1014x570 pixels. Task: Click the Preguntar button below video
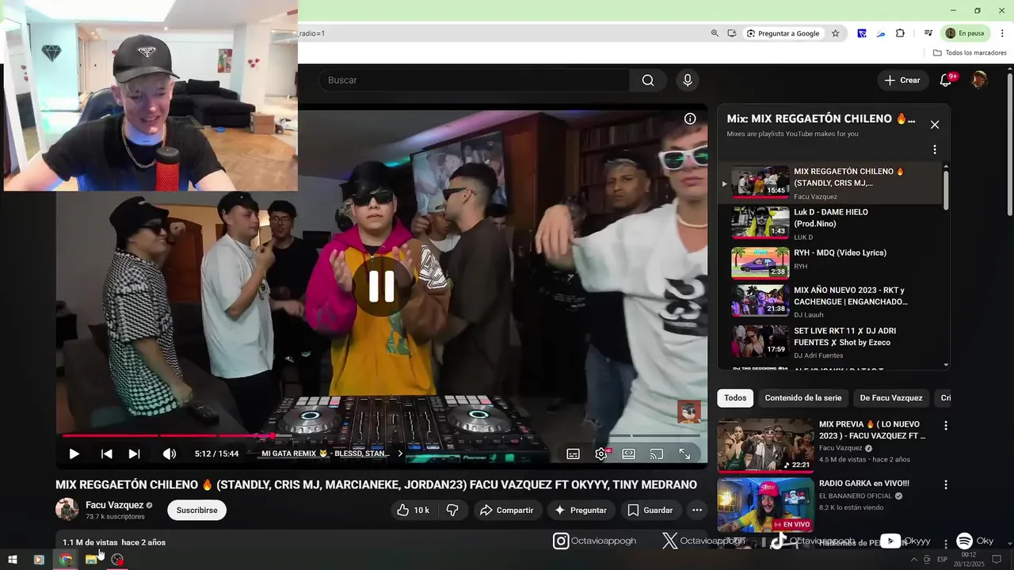click(581, 510)
